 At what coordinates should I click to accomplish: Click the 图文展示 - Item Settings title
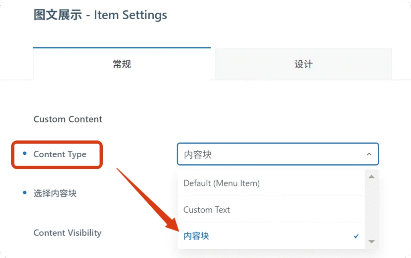(x=100, y=15)
